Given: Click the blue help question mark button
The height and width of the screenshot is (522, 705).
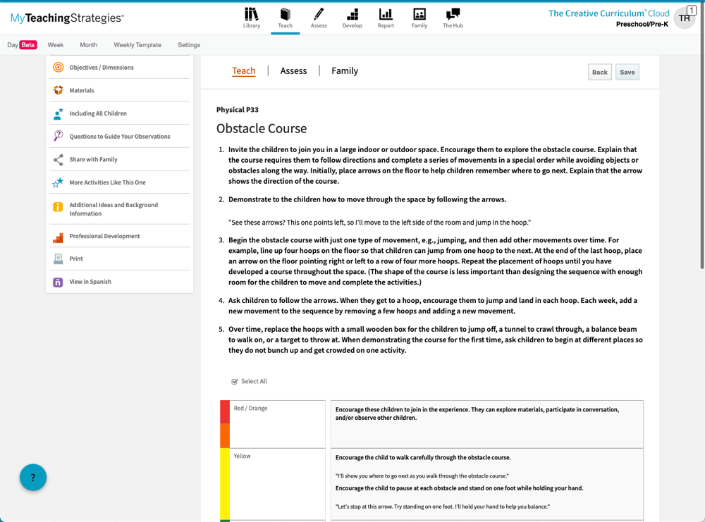Looking at the screenshot, I should (x=33, y=478).
